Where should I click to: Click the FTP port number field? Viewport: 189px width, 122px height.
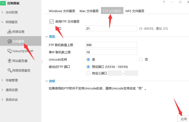(x=111, y=29)
